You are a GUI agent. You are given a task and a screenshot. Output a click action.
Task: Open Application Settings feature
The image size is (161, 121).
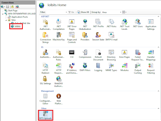tap(151, 25)
